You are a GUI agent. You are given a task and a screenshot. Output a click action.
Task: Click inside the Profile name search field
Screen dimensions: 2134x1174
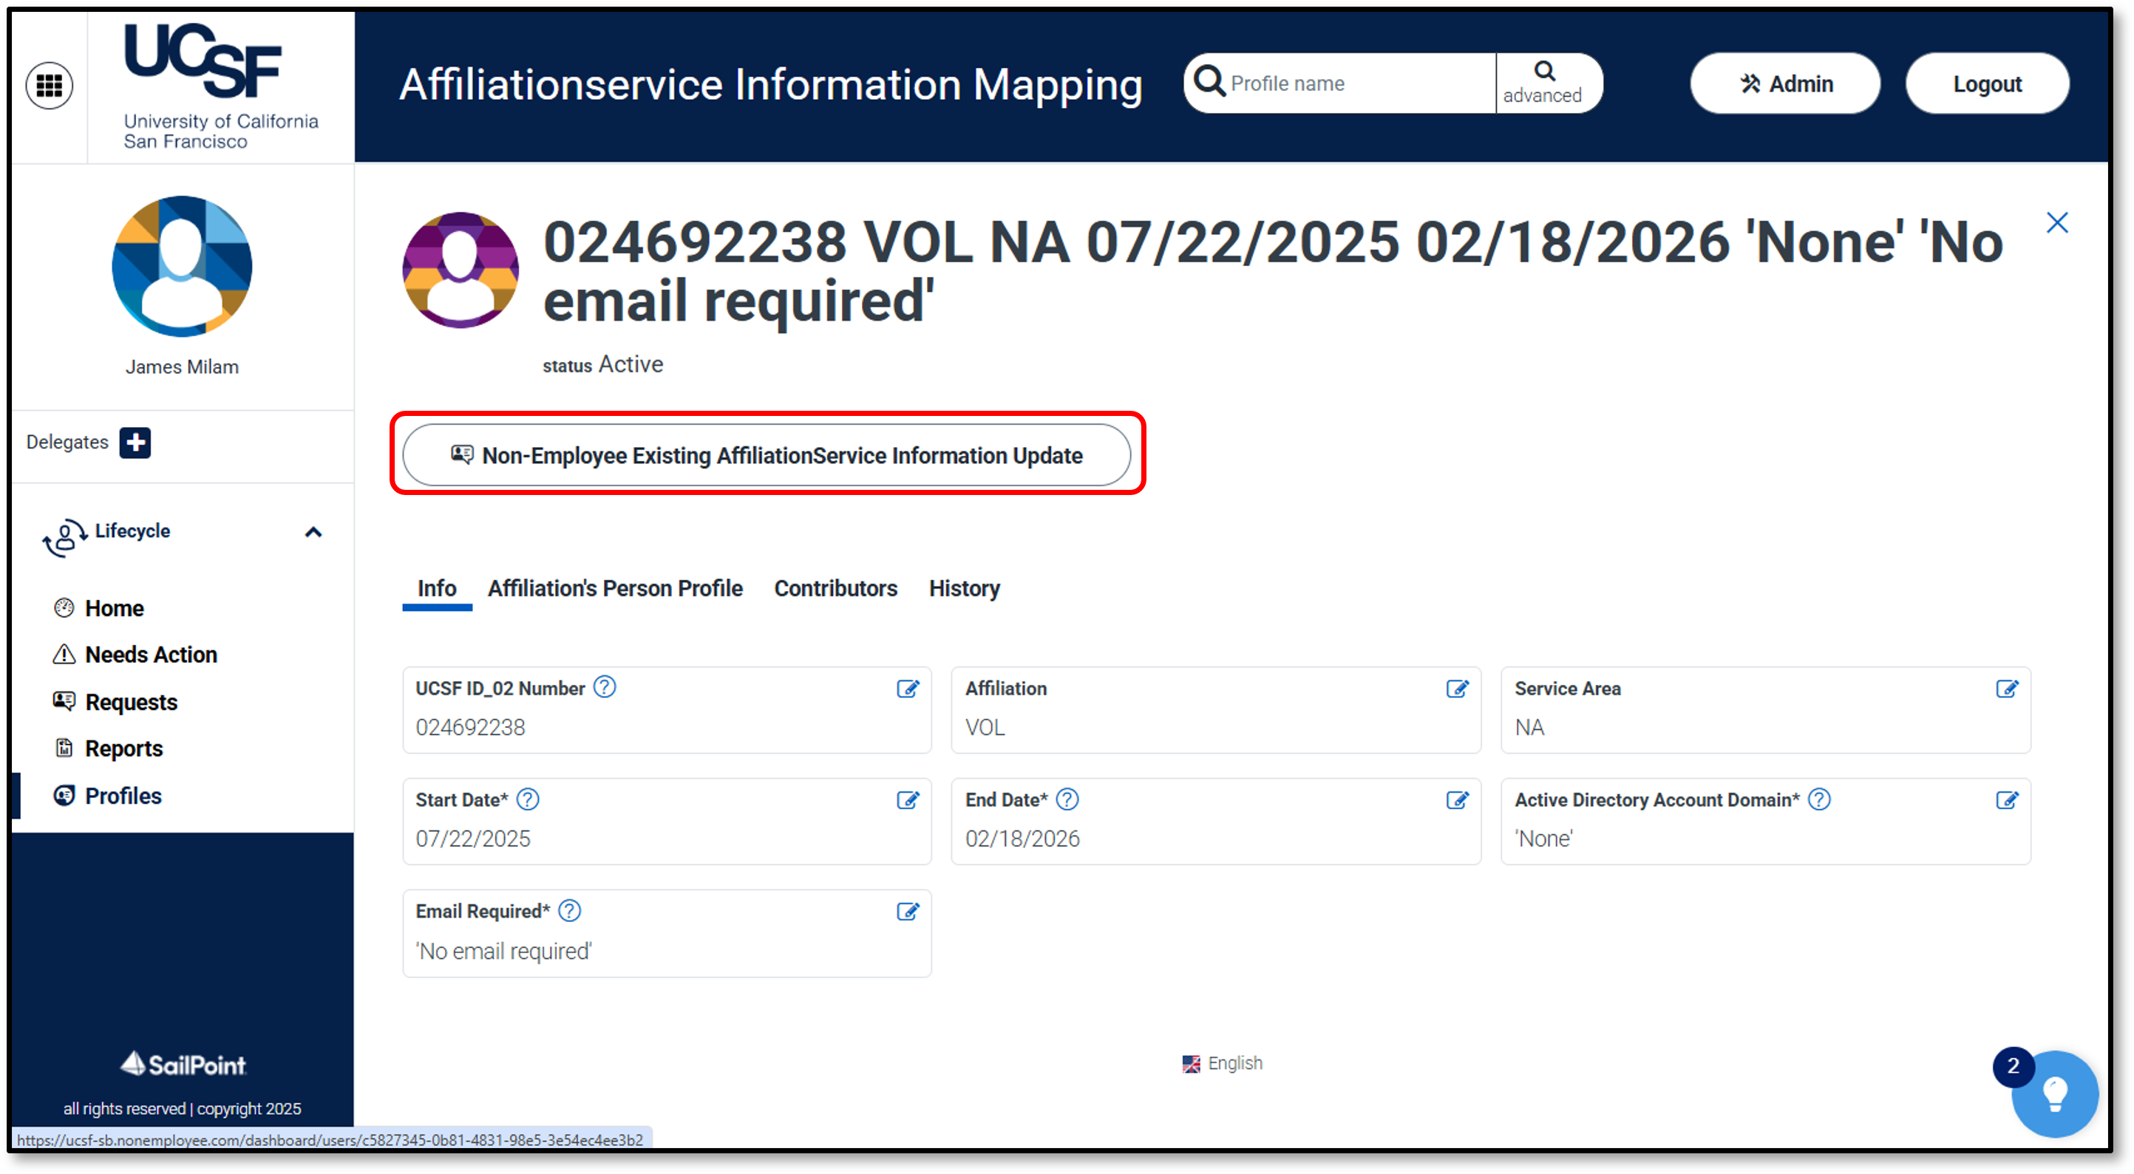(1342, 83)
